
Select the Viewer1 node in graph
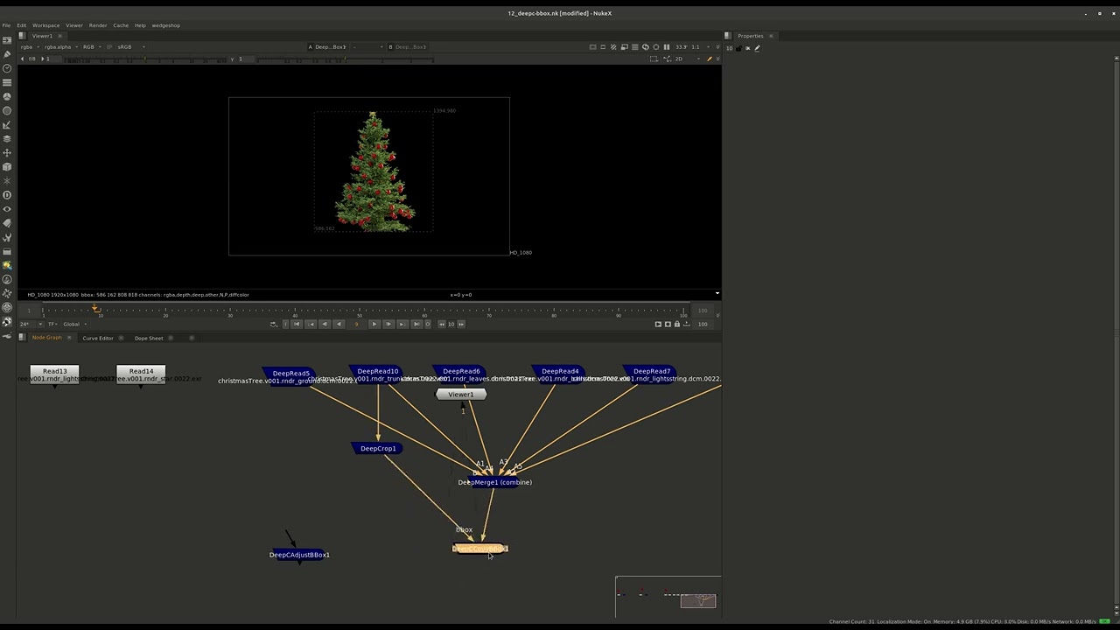coord(461,395)
